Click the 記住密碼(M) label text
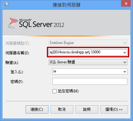The width and height of the screenshot is (133, 121). tap(68, 91)
